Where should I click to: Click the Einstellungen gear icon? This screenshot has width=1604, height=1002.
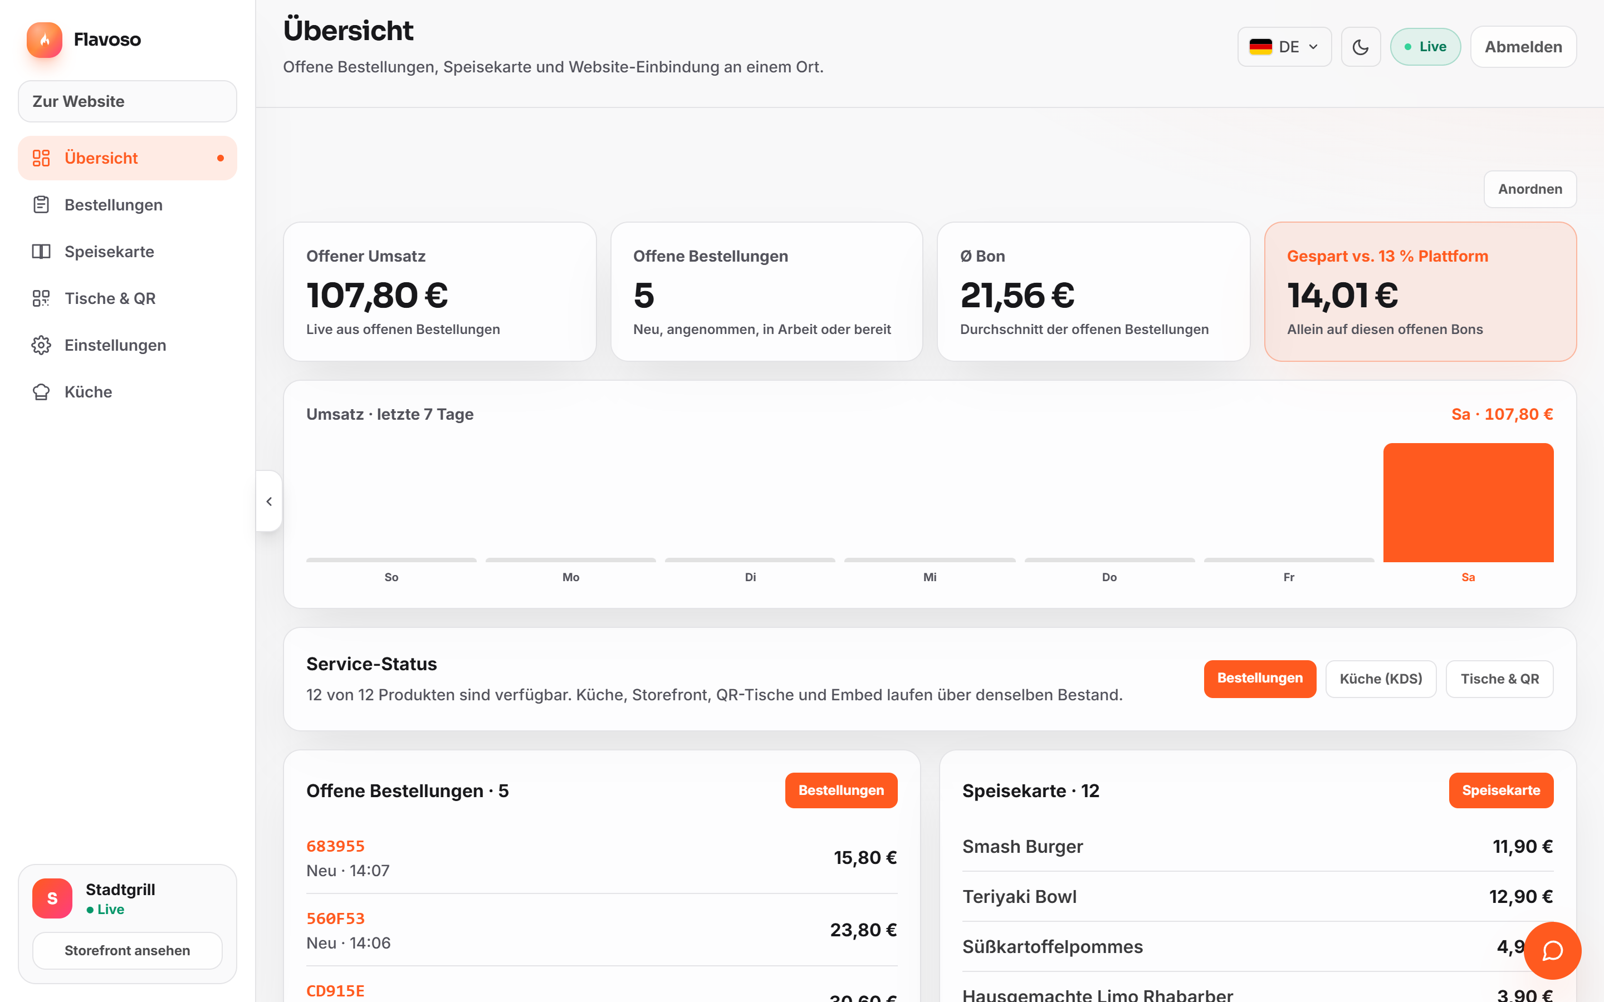coord(41,345)
